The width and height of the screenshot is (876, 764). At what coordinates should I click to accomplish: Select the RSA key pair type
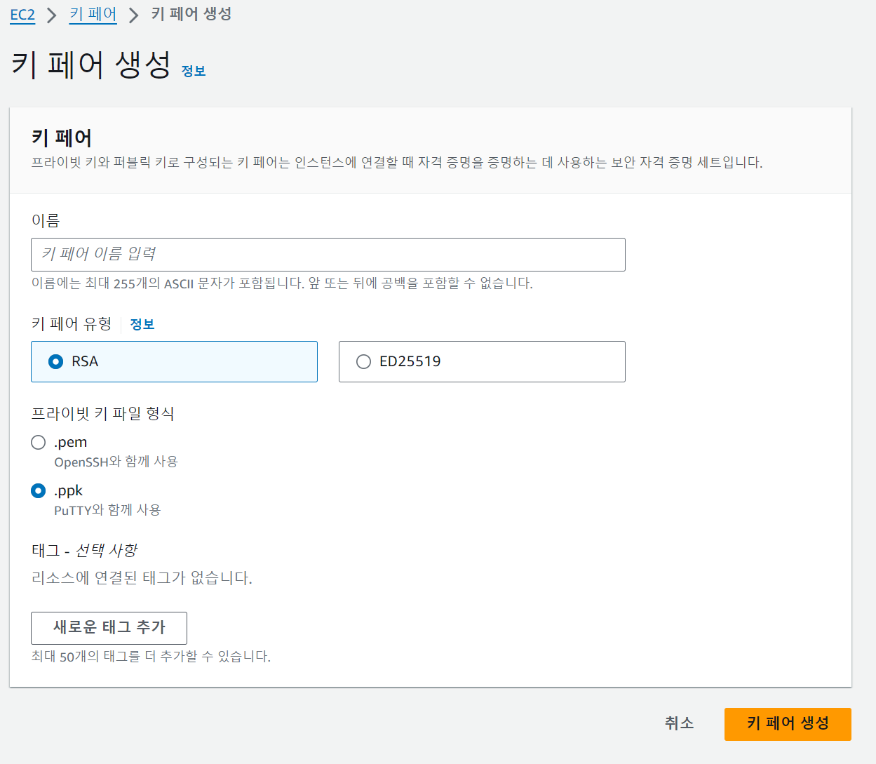(x=55, y=361)
